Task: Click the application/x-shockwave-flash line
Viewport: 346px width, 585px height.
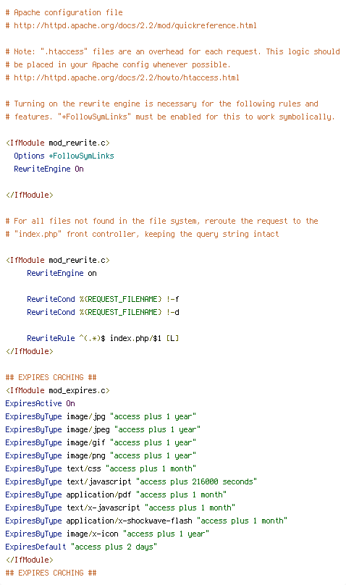Action: (146, 521)
